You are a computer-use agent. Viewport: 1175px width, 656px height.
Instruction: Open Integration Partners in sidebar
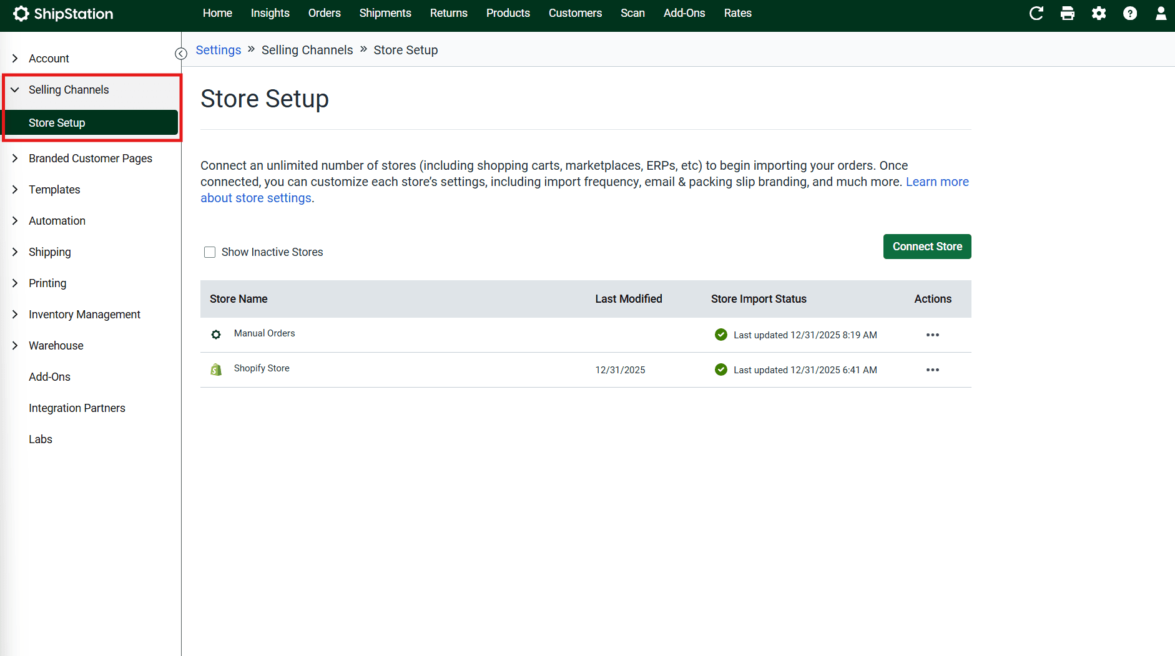point(77,408)
